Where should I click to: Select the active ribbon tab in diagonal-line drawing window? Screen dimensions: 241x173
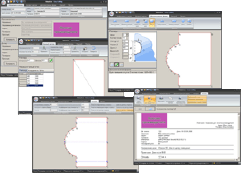[49, 44]
